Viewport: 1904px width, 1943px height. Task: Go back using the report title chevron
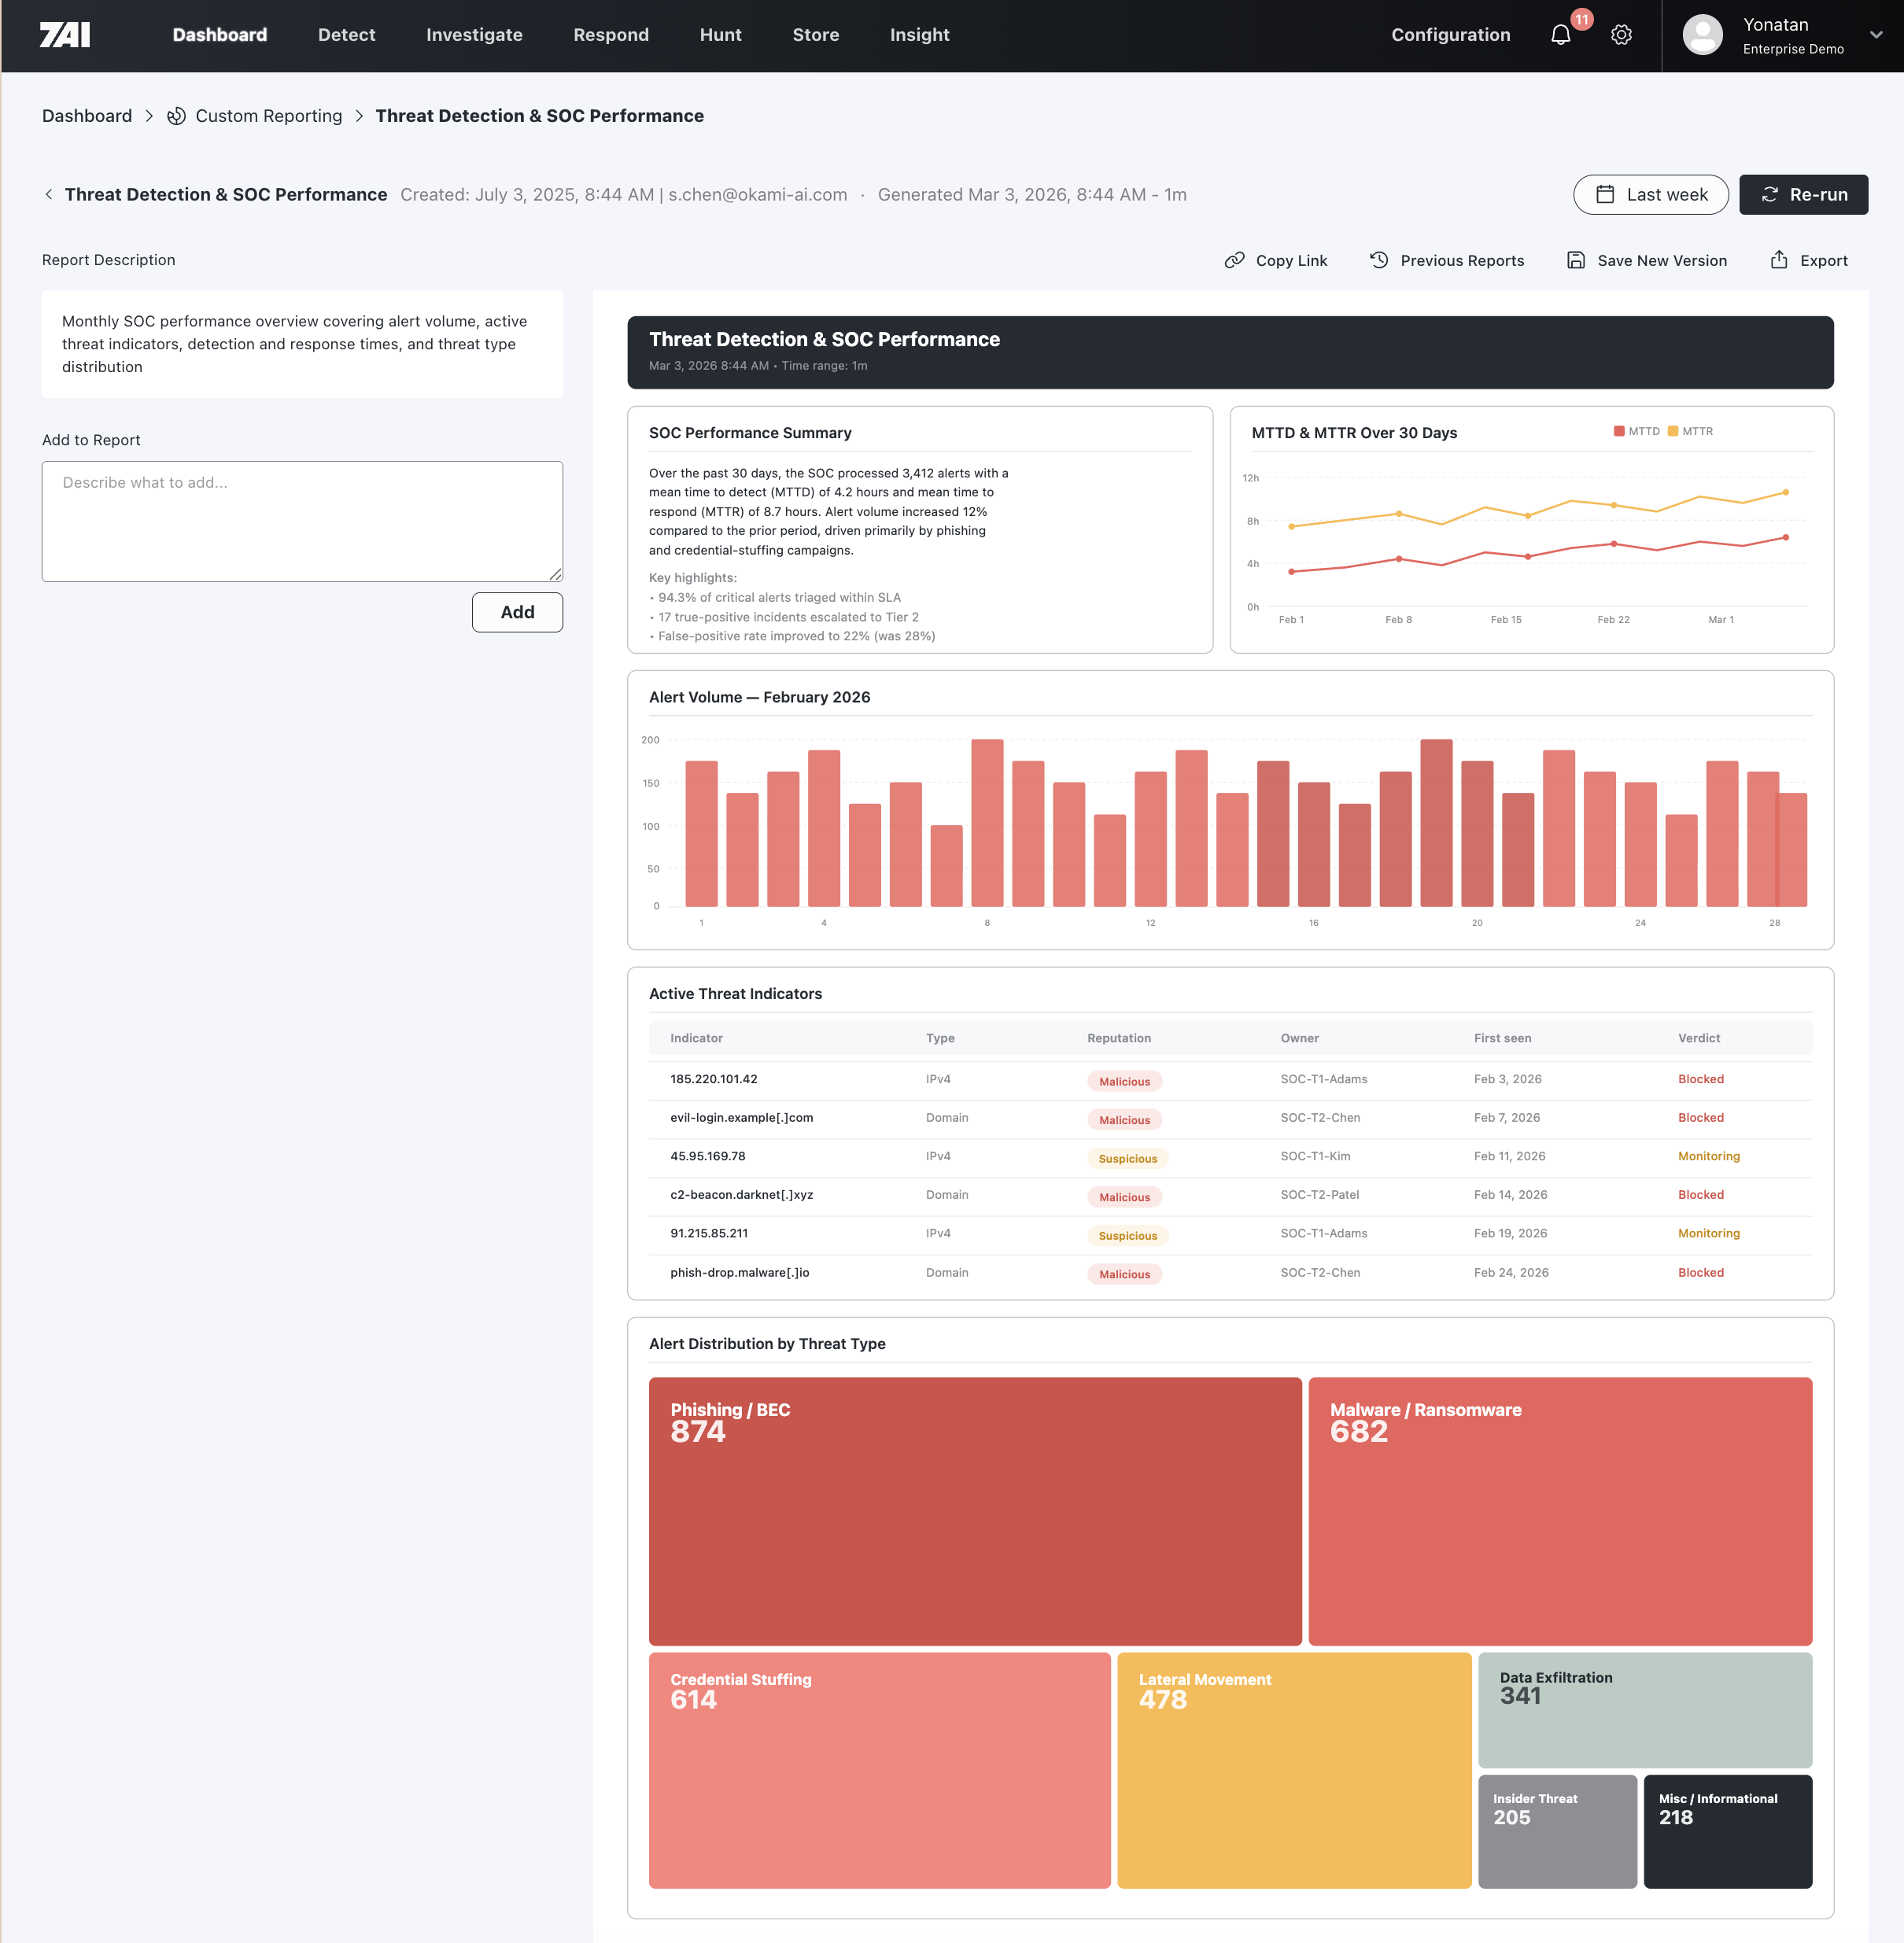coord(49,194)
